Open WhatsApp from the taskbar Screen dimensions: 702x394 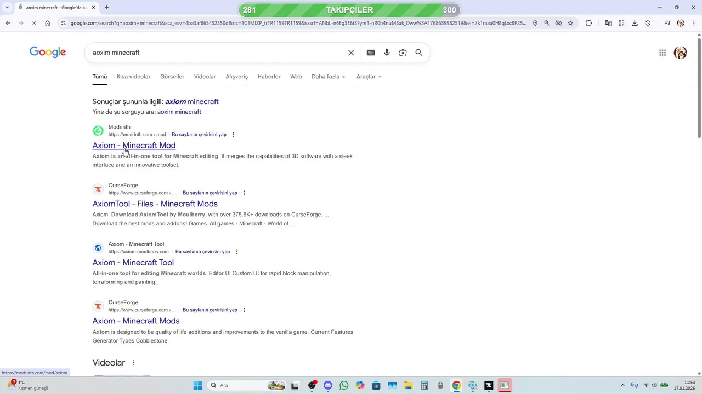pyautogui.click(x=344, y=385)
